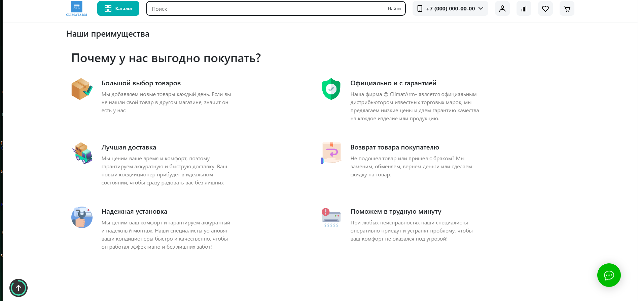638x301 pixels.
Task: Click the paragraph starting Мы ценим ваше время
Action: [165, 171]
